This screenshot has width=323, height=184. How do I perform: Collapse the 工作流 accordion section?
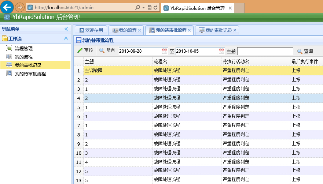pos(66,38)
